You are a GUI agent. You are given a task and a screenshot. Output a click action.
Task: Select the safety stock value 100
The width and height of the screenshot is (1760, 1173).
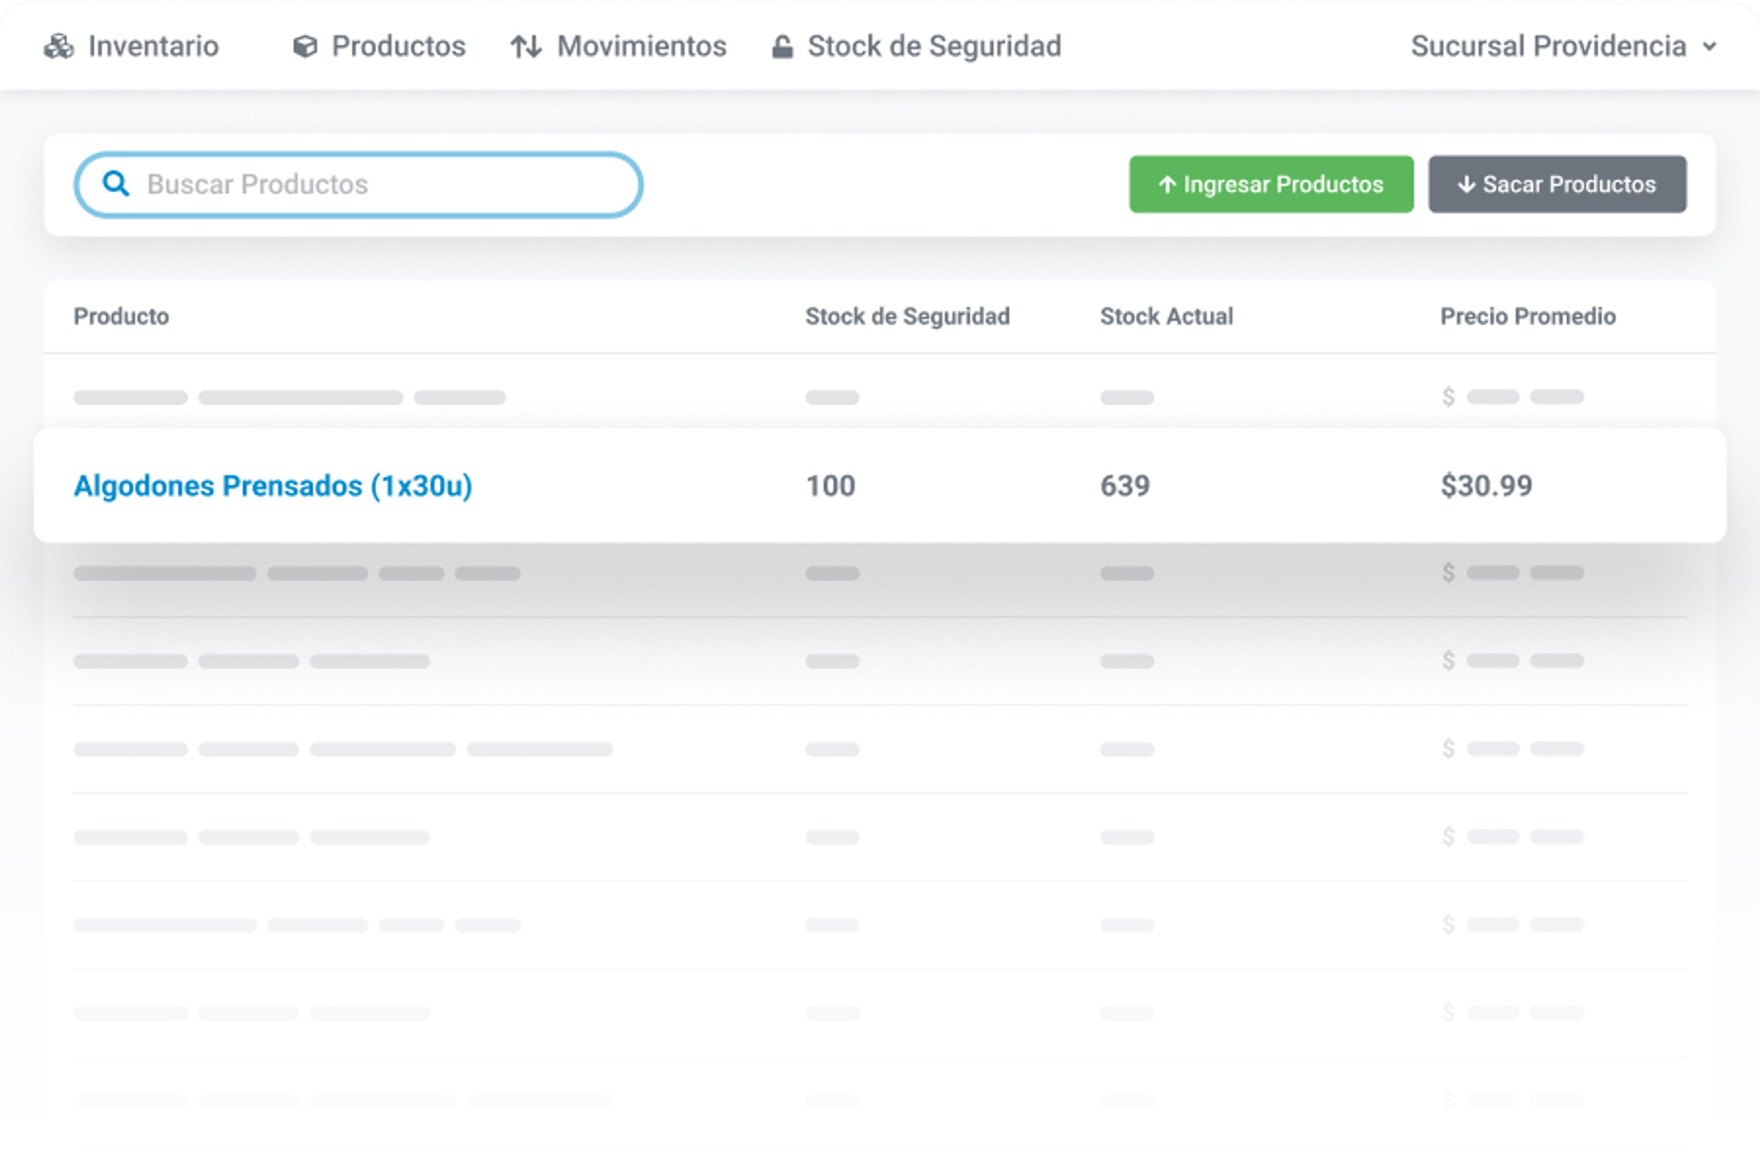tap(830, 486)
